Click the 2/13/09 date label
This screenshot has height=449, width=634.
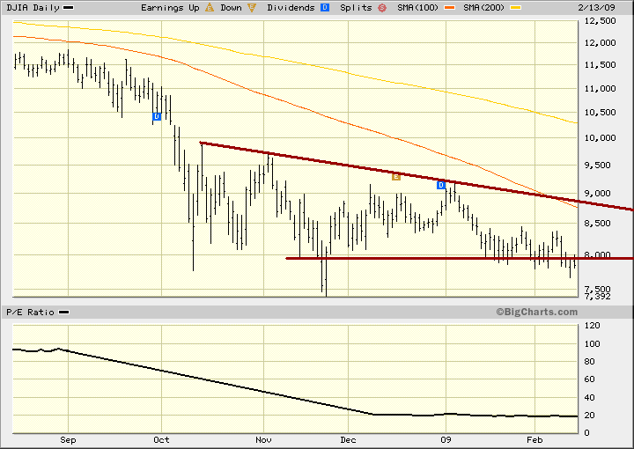(596, 8)
